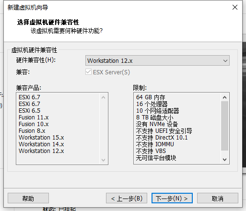Click 64 GB 内存 limitation entry
The width and height of the screenshot is (246, 211).
(x=151, y=97)
